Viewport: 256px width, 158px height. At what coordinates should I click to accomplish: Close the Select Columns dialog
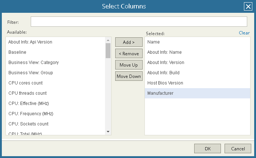click(248, 7)
